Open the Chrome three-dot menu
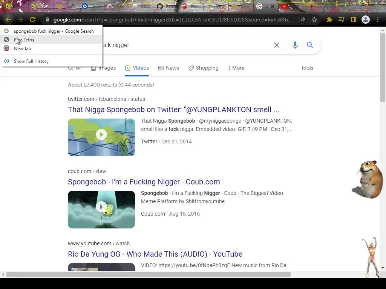The image size is (386, 289). pyautogui.click(x=378, y=20)
